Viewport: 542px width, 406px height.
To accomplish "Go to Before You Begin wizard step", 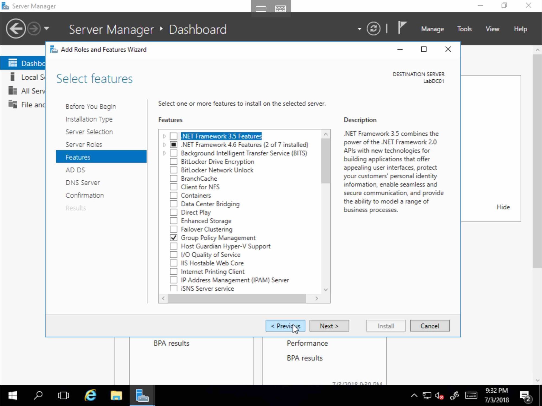I will tap(91, 106).
